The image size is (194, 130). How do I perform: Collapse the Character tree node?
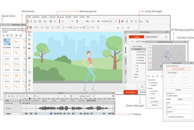click(133, 49)
